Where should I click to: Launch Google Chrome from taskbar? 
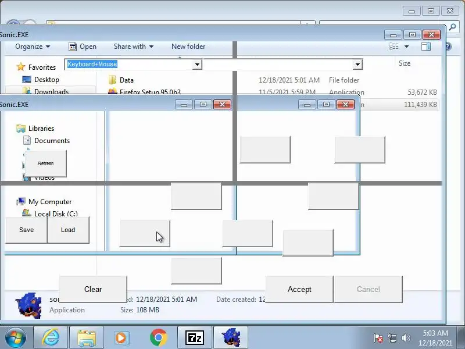click(x=158, y=338)
